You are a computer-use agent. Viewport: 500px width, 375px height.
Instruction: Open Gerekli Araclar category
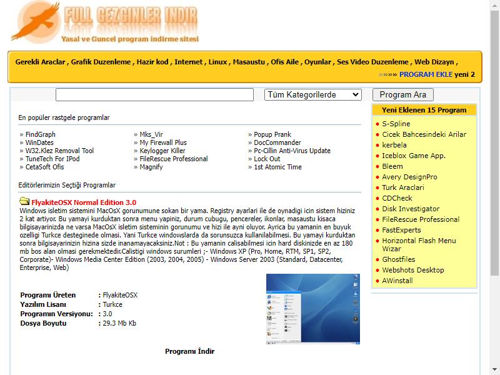(40, 62)
